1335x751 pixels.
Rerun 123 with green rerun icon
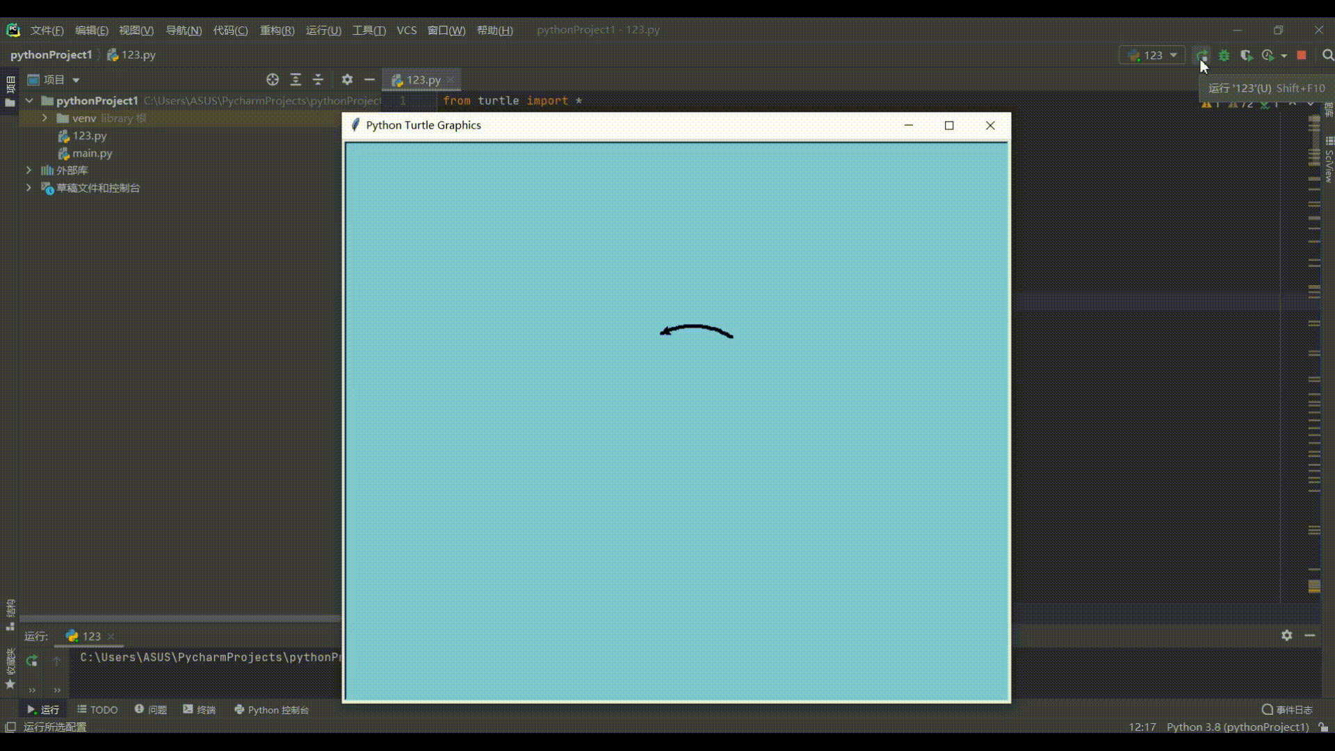pyautogui.click(x=31, y=661)
